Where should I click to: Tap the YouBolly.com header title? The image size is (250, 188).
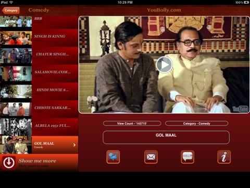click(x=164, y=10)
